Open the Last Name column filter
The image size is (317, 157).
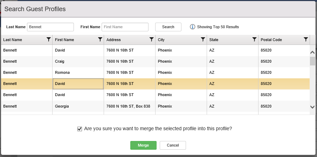[49, 39]
